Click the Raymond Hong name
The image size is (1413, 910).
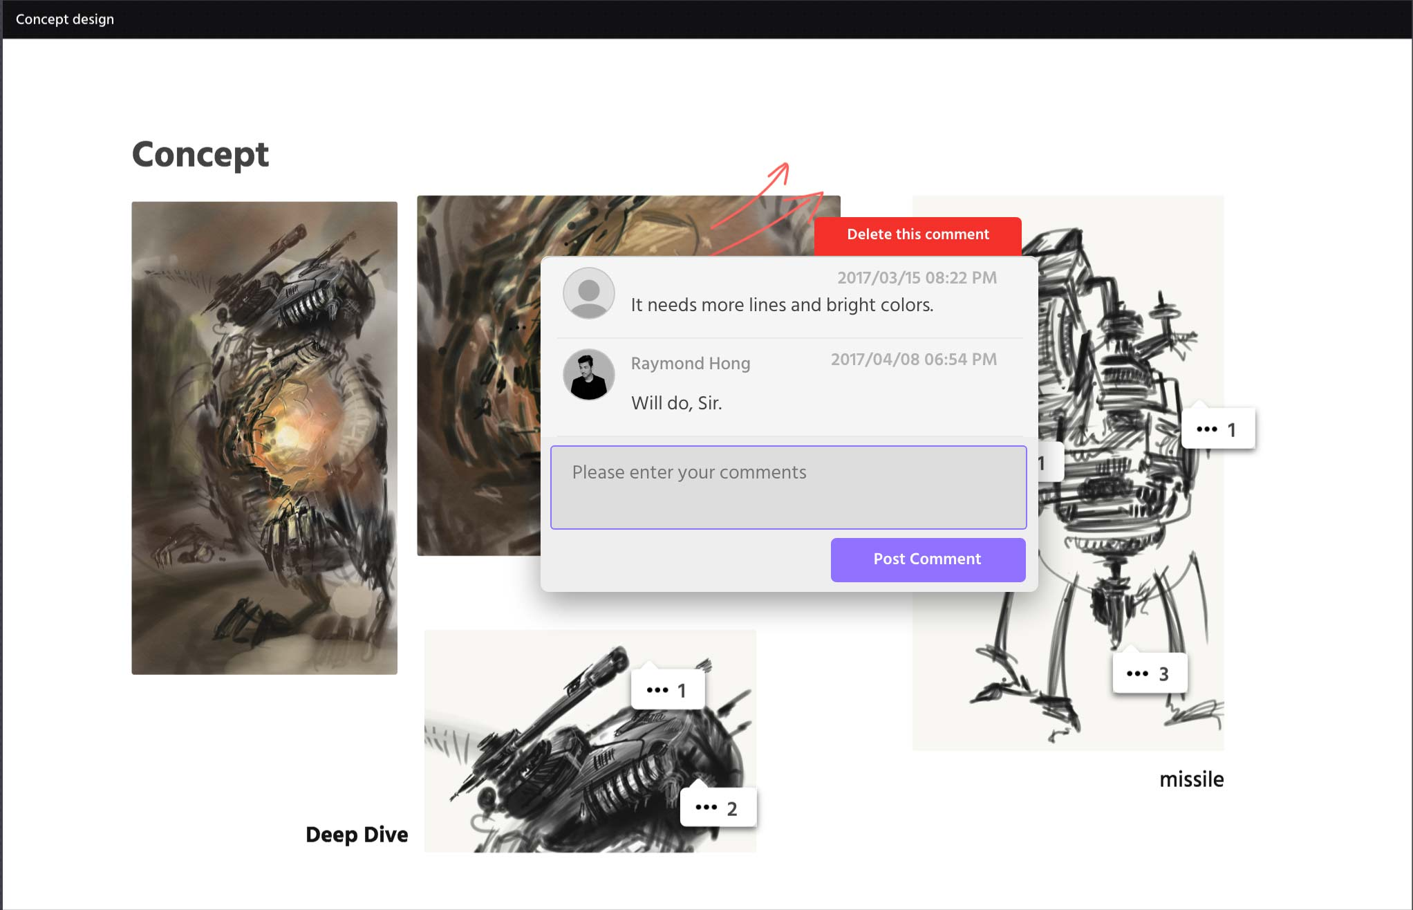coord(691,363)
